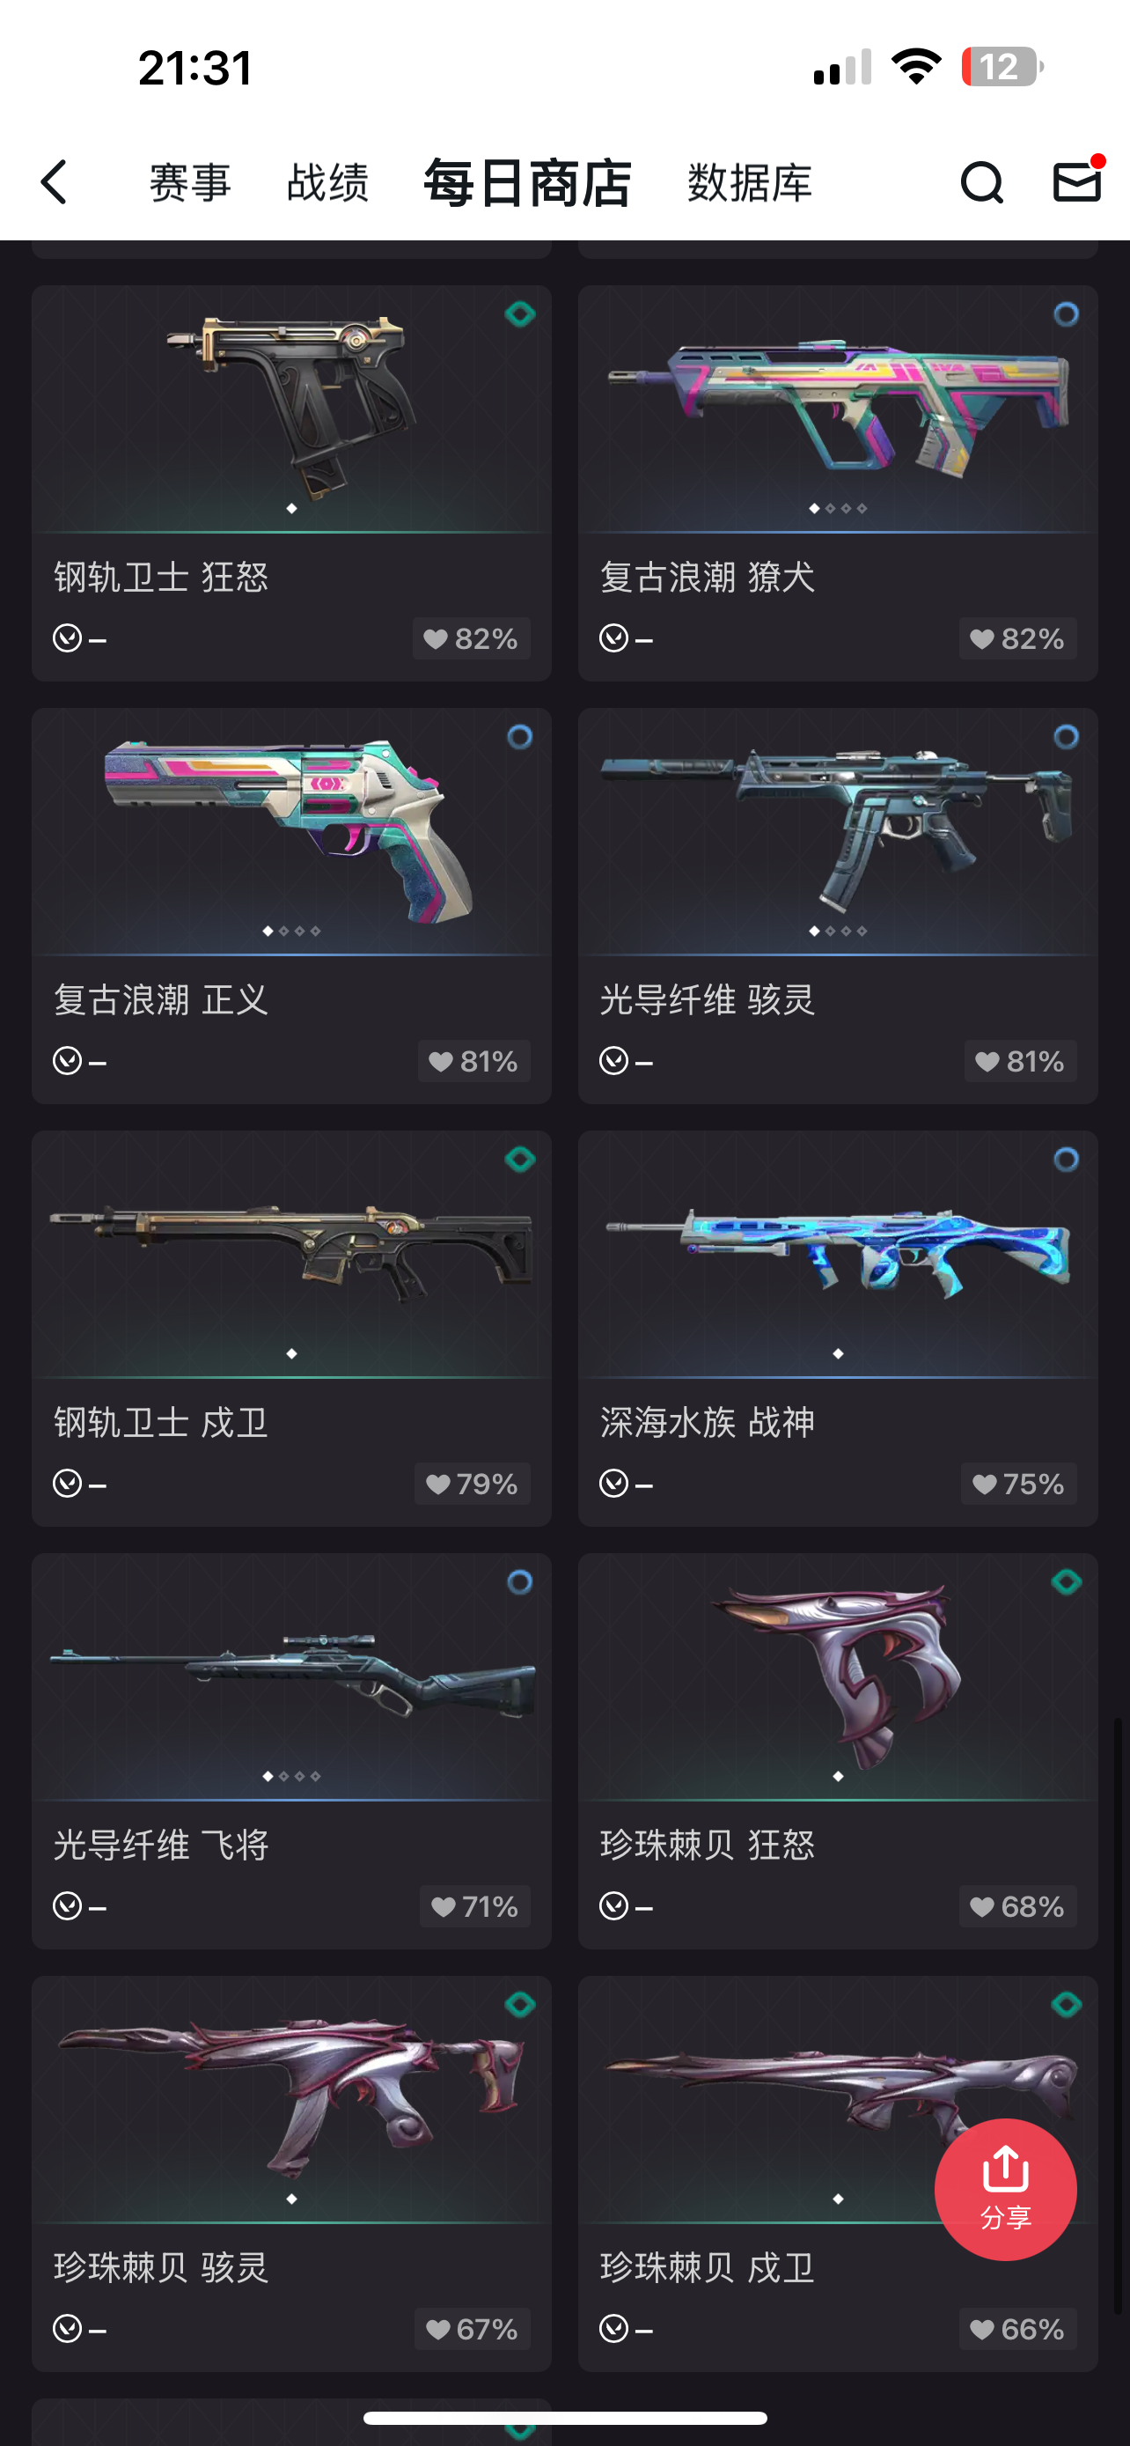Tap the back arrow icon
This screenshot has width=1130, height=2446.
point(54,181)
